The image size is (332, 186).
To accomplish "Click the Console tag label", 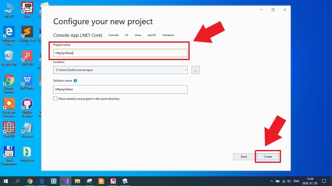I will (x=113, y=35).
